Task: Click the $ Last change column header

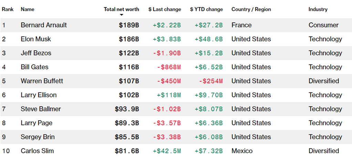Action: coord(165,9)
